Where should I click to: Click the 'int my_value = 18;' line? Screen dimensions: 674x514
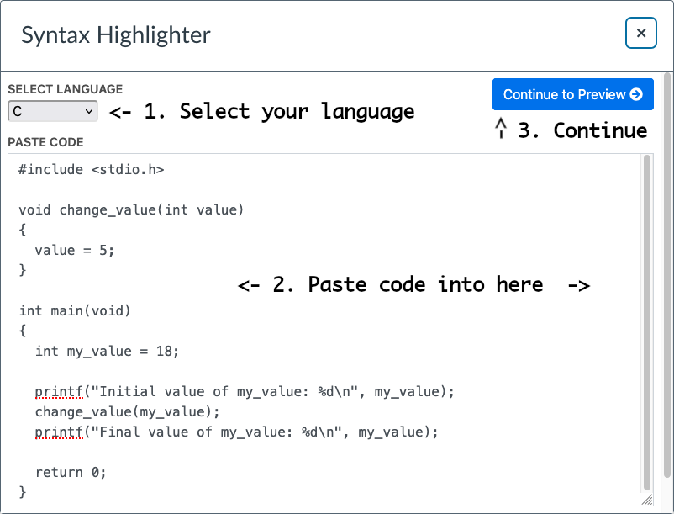tap(107, 351)
